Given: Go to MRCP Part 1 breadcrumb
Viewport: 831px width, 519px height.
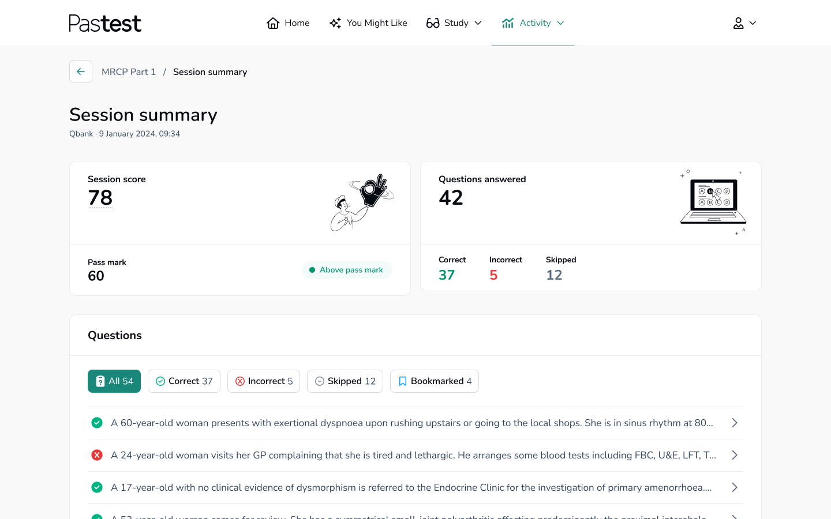Looking at the screenshot, I should [x=129, y=72].
